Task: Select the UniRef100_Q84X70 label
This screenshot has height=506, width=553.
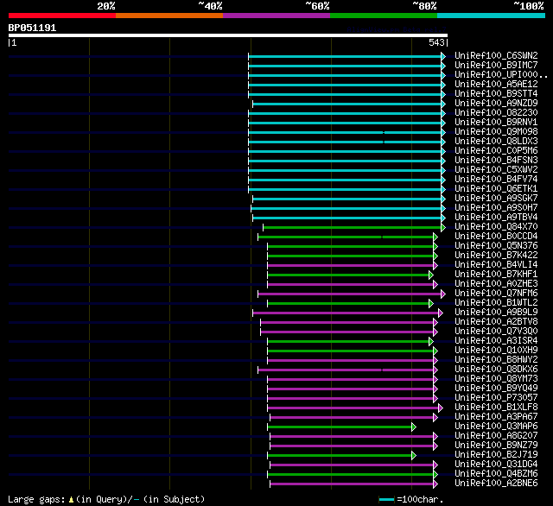Action: 496,227
